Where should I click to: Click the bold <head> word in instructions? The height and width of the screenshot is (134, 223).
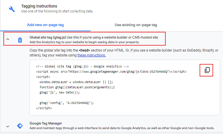[84, 50]
